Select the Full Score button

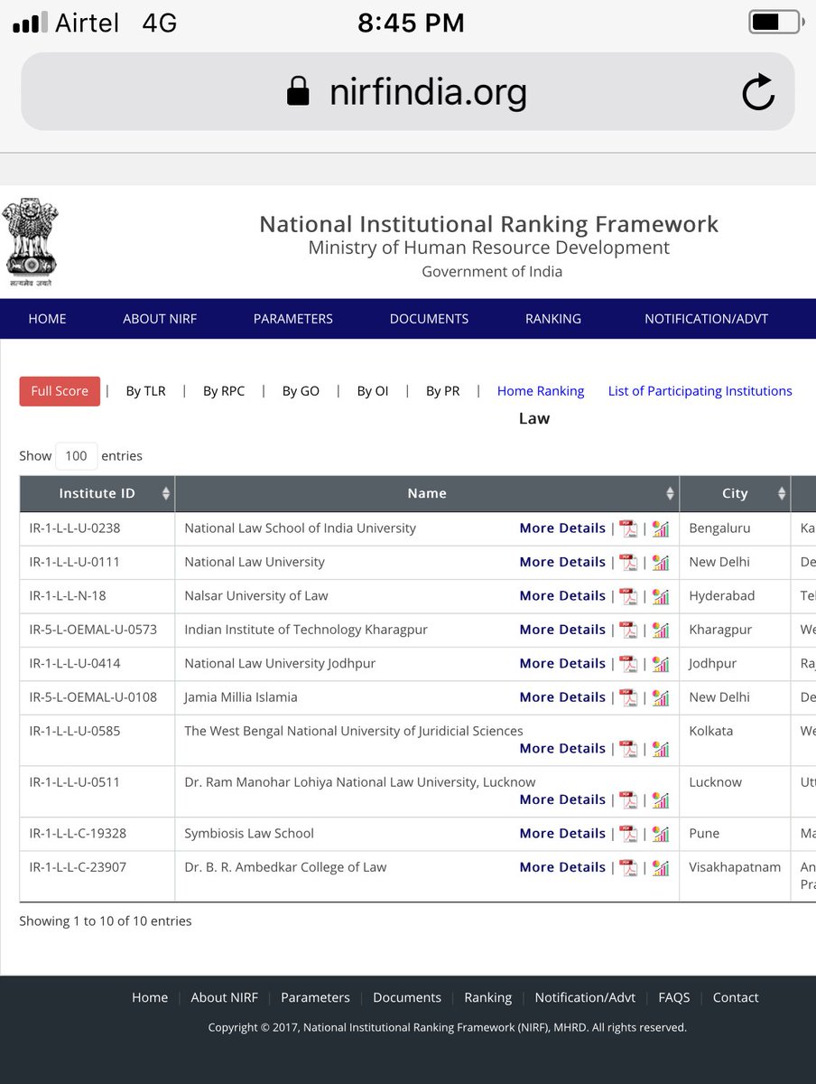click(60, 391)
